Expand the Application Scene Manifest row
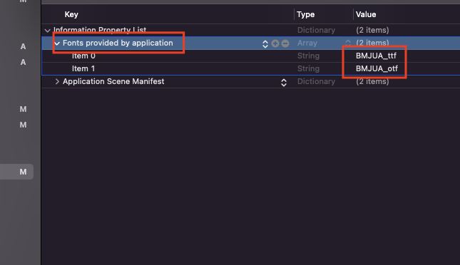Screen dimensions: 460x265 click(57, 81)
